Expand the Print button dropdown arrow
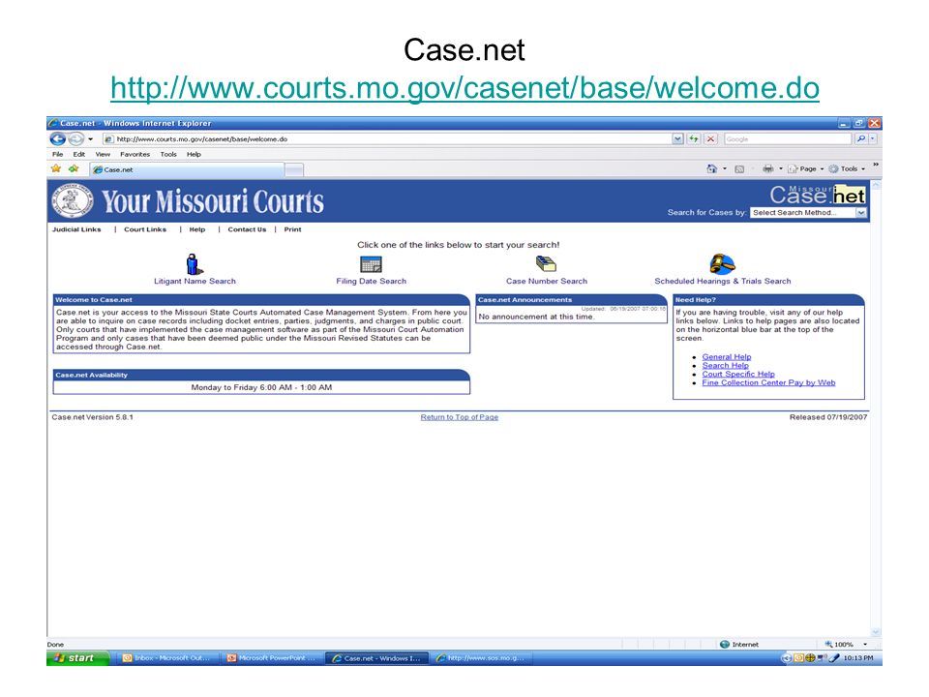This screenshot has width=929, height=697. (x=781, y=168)
